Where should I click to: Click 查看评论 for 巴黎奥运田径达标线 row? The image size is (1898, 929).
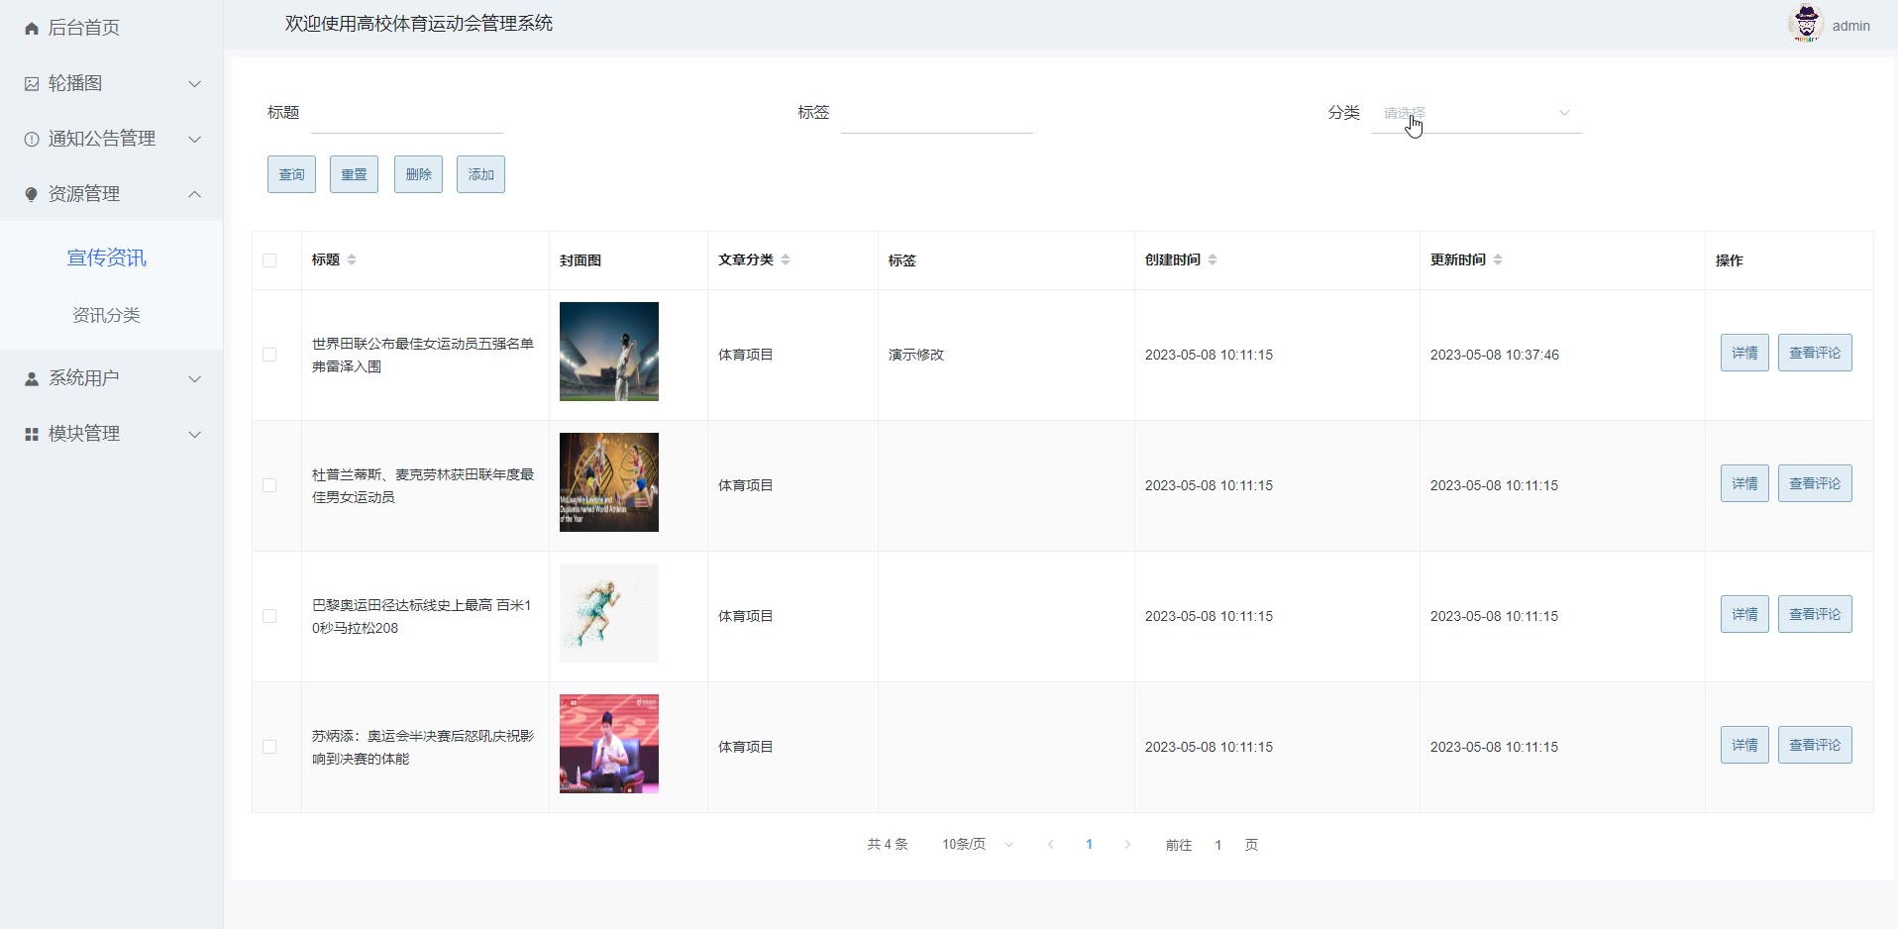coord(1815,614)
